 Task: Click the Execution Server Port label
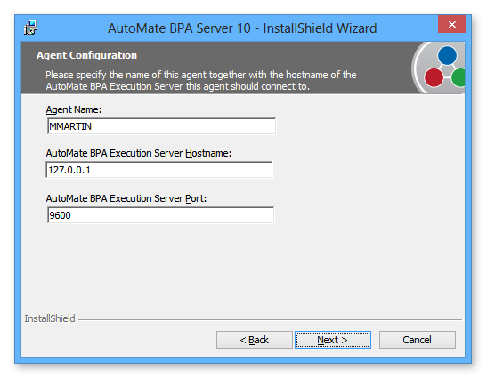(126, 198)
